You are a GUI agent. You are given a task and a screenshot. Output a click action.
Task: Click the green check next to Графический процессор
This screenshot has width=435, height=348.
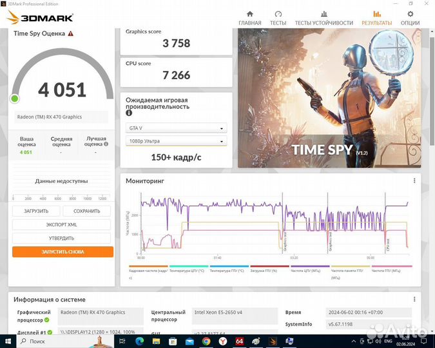point(47,320)
